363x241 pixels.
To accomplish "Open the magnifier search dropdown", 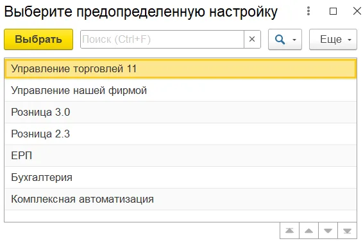I will (x=285, y=39).
